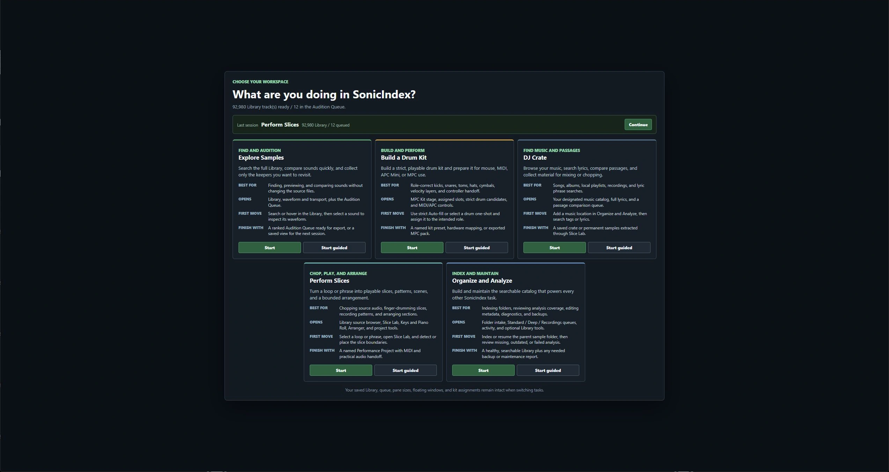Click 'Use strict Auto-fill or select' text

[x=455, y=216]
